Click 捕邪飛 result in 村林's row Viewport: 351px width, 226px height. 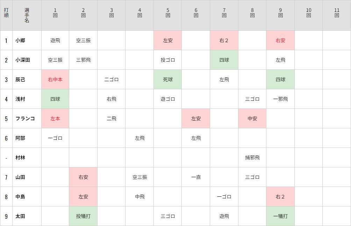click(252, 158)
